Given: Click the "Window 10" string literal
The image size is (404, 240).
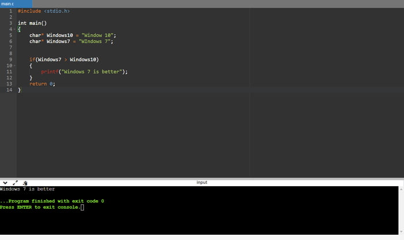Looking at the screenshot, I should [102, 35].
